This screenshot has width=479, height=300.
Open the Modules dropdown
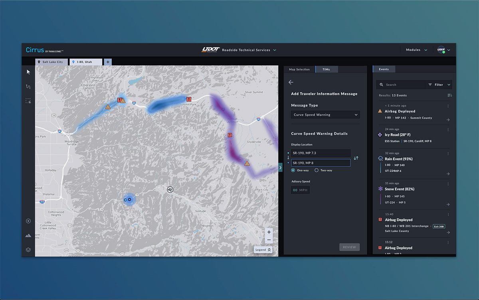tap(416, 50)
